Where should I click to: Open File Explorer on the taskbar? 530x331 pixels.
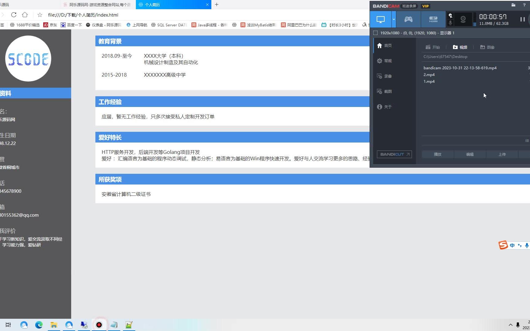click(x=54, y=325)
